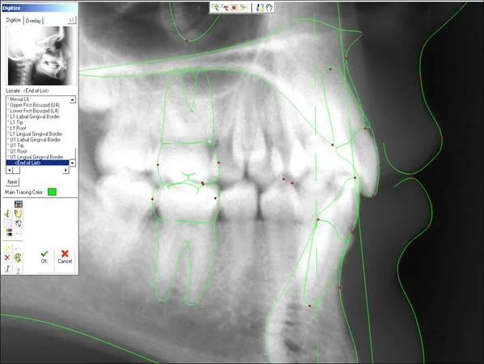Switch to the Digitize tab
Screen dimensions: 484x364
(x=14, y=20)
